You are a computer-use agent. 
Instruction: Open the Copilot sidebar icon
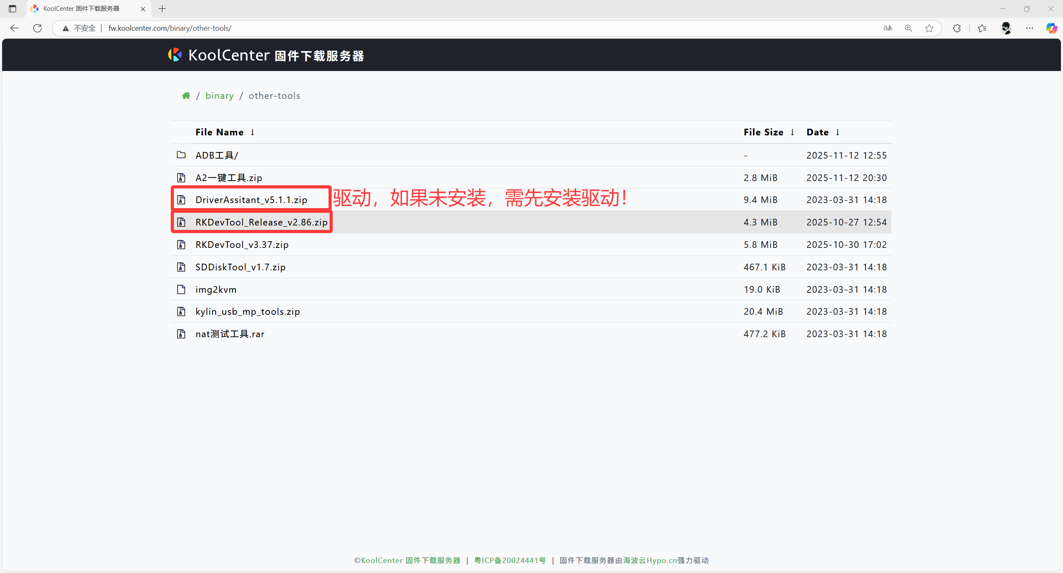[x=1051, y=28]
